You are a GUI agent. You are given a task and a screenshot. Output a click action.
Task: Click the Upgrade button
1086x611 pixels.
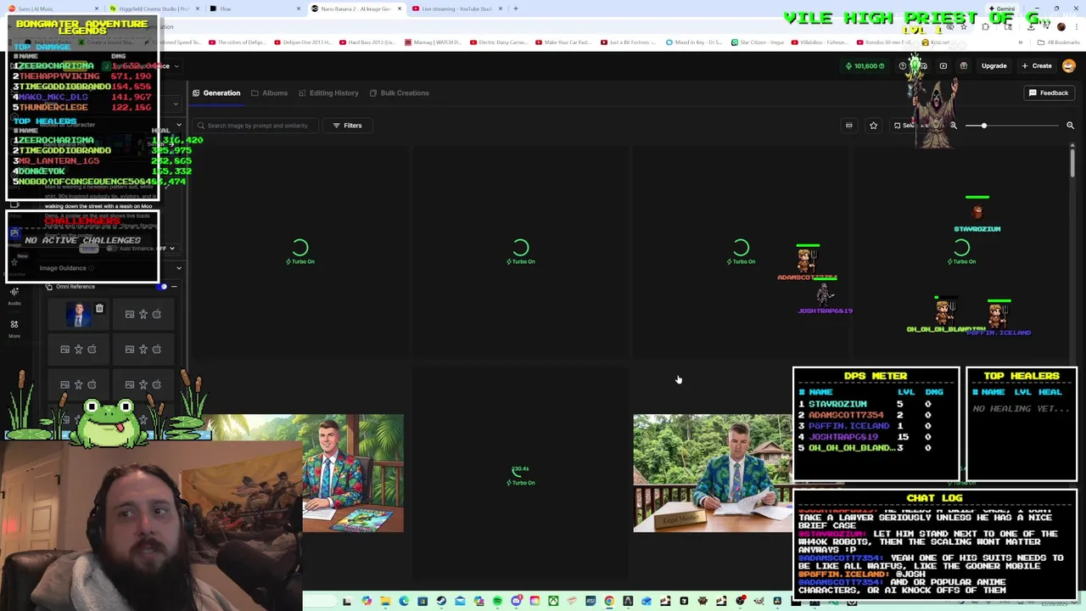click(994, 65)
